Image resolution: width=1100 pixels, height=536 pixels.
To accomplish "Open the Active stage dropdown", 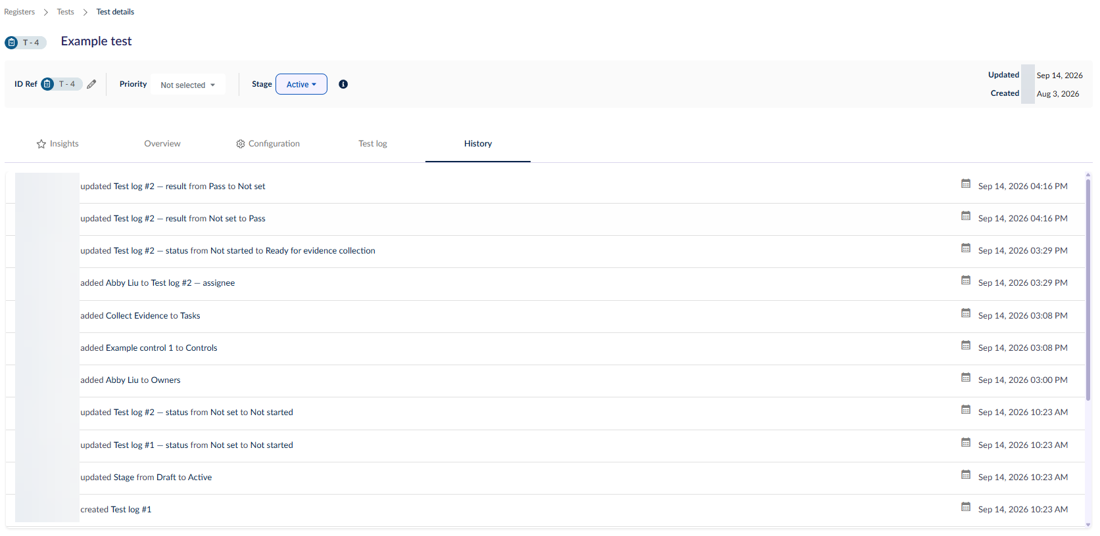I will (x=301, y=84).
